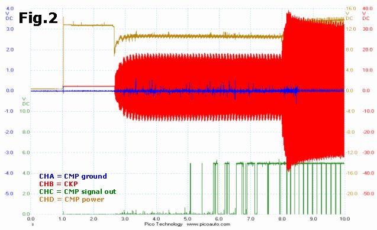The height and width of the screenshot is (230, 377).
Task: Click the blue V DC unit label
Action: point(9,16)
